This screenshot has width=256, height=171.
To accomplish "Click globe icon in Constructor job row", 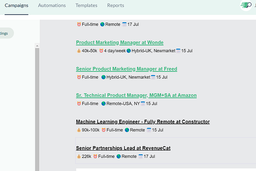I will click(127, 130).
